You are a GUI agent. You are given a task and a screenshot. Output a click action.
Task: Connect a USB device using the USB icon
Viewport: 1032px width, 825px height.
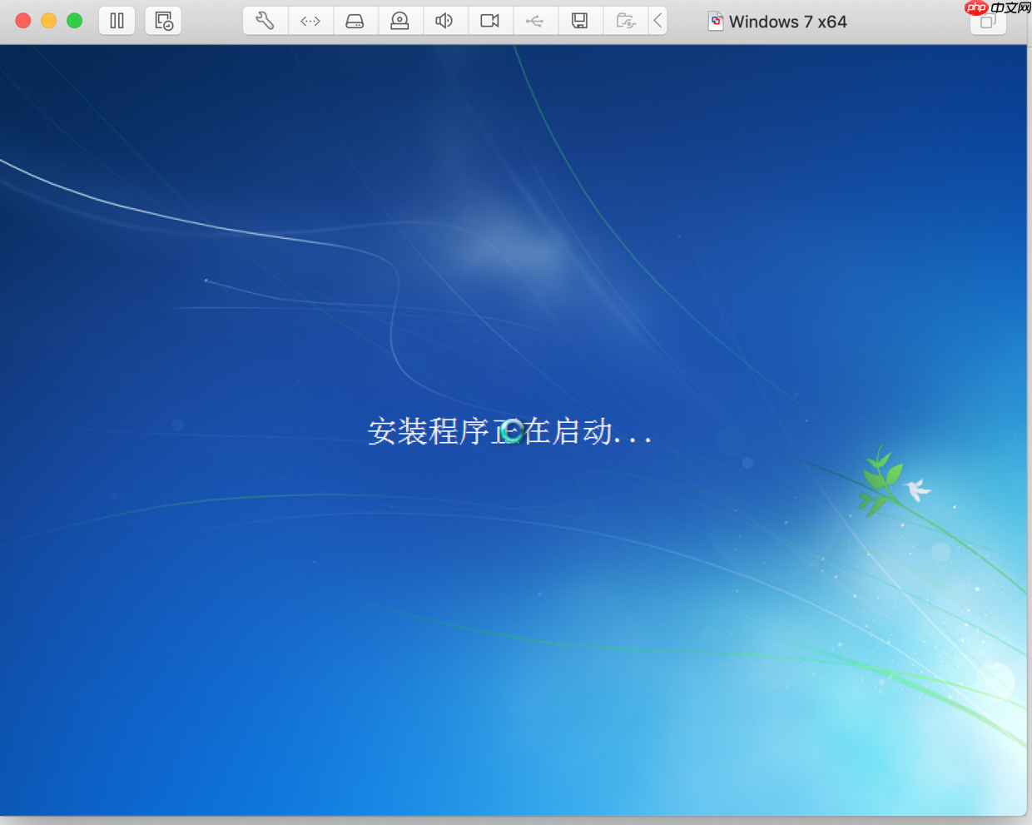(535, 21)
